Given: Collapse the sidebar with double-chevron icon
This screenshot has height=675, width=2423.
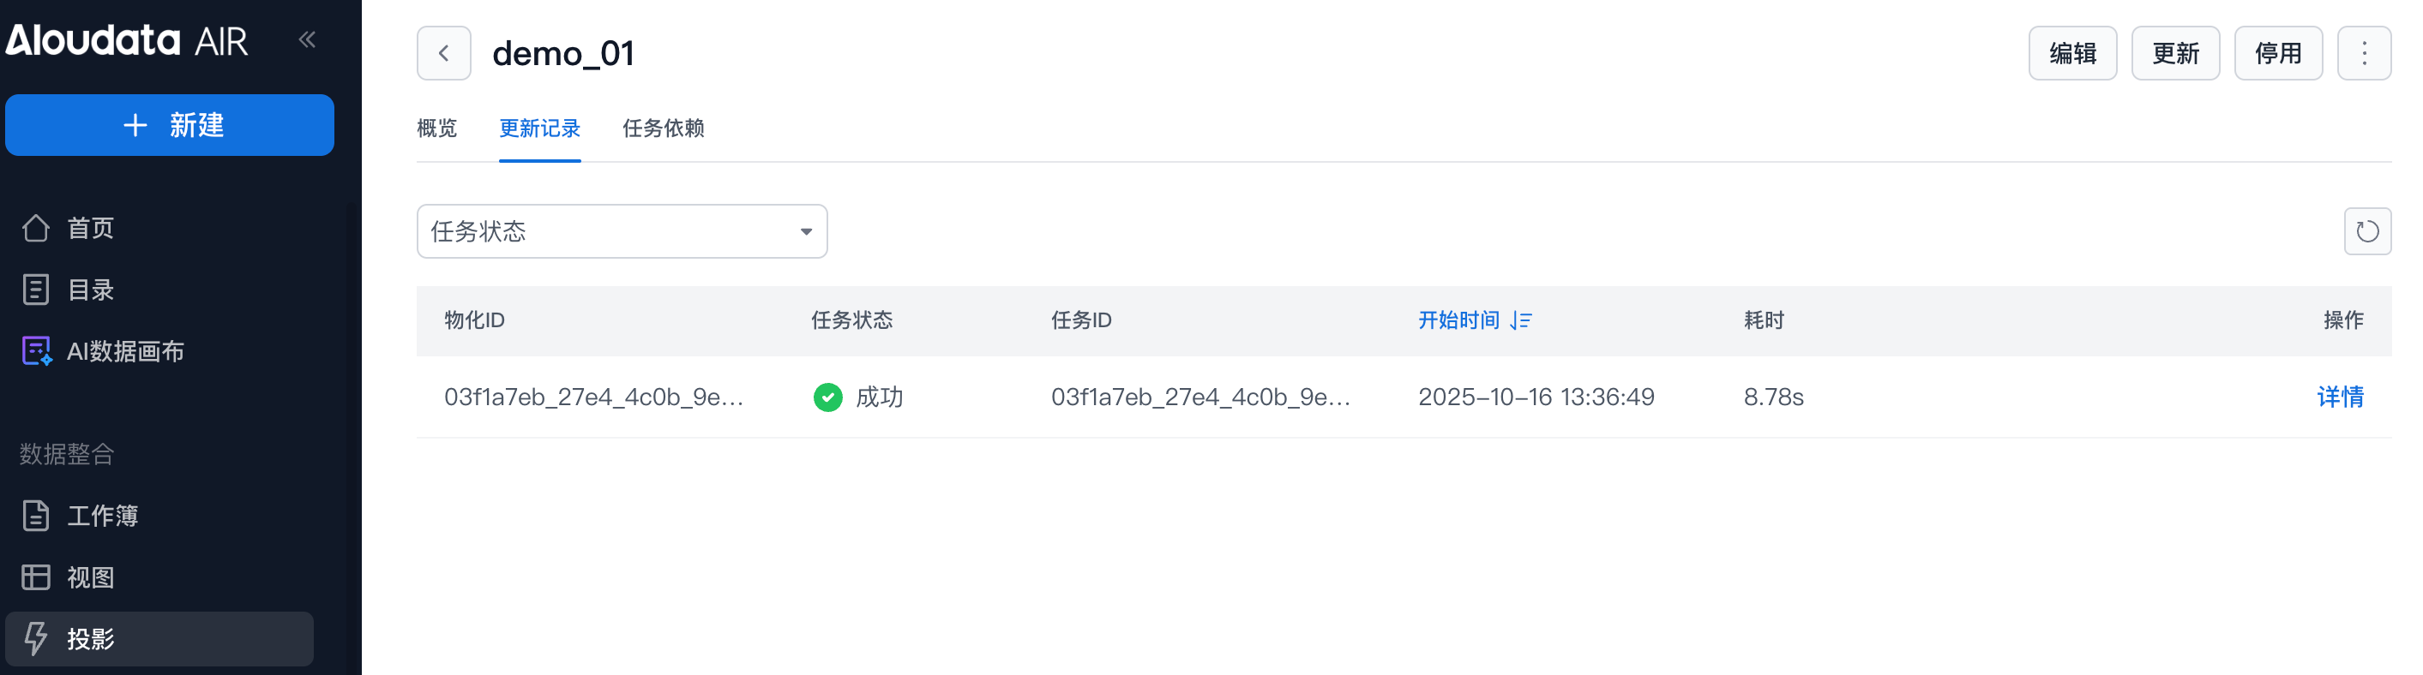Looking at the screenshot, I should [x=307, y=39].
